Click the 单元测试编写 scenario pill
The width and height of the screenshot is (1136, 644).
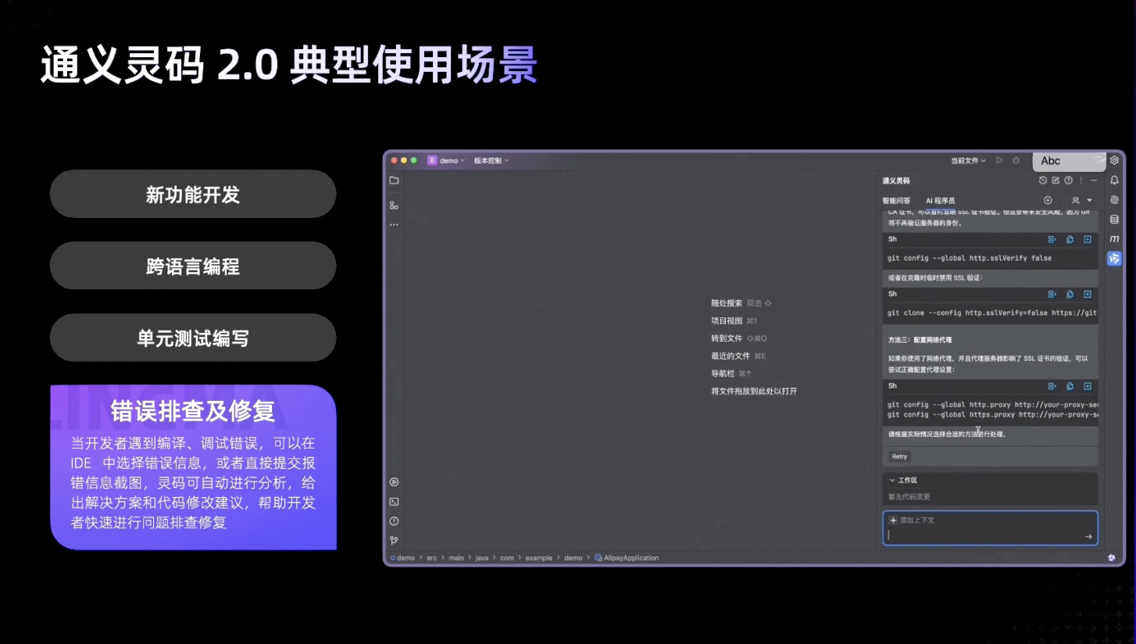click(x=193, y=338)
